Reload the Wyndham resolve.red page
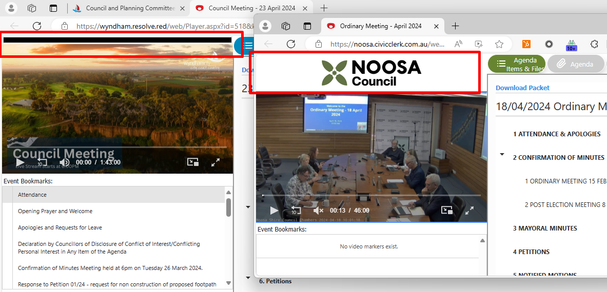607x292 pixels. 37,26
